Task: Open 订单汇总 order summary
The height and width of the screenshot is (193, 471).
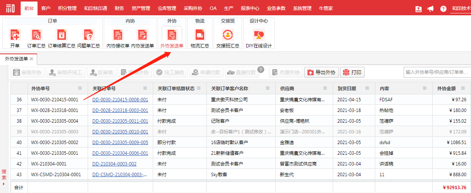Action: [x=36, y=36]
